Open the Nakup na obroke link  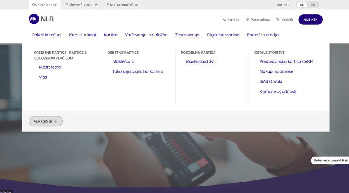276,71
